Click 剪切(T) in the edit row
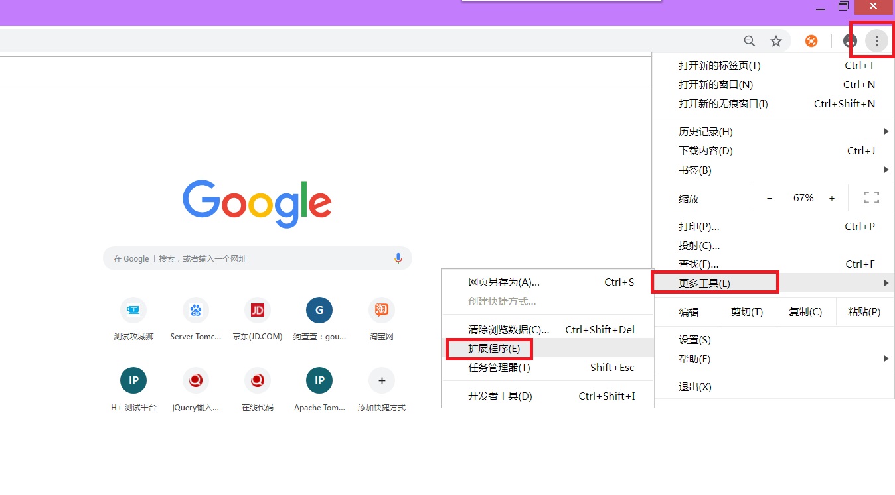This screenshot has height=495, width=895. (747, 311)
